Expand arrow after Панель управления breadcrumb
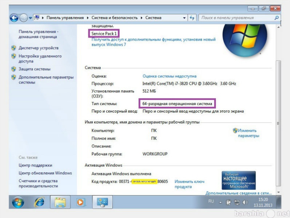Viewport: 290px width, 218px height. pos(88,18)
